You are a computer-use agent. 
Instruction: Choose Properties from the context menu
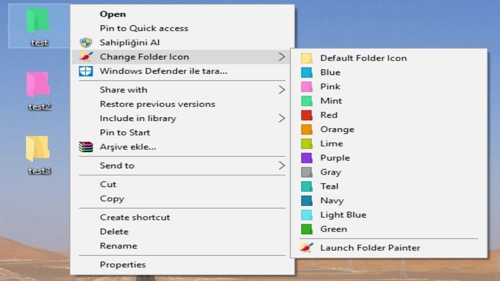click(123, 265)
